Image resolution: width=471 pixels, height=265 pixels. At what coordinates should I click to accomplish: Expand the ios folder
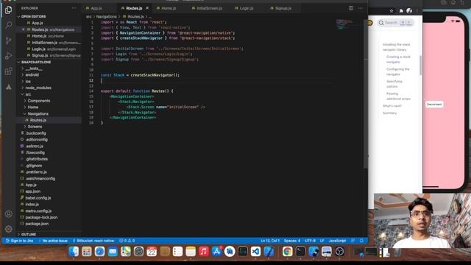(28, 82)
